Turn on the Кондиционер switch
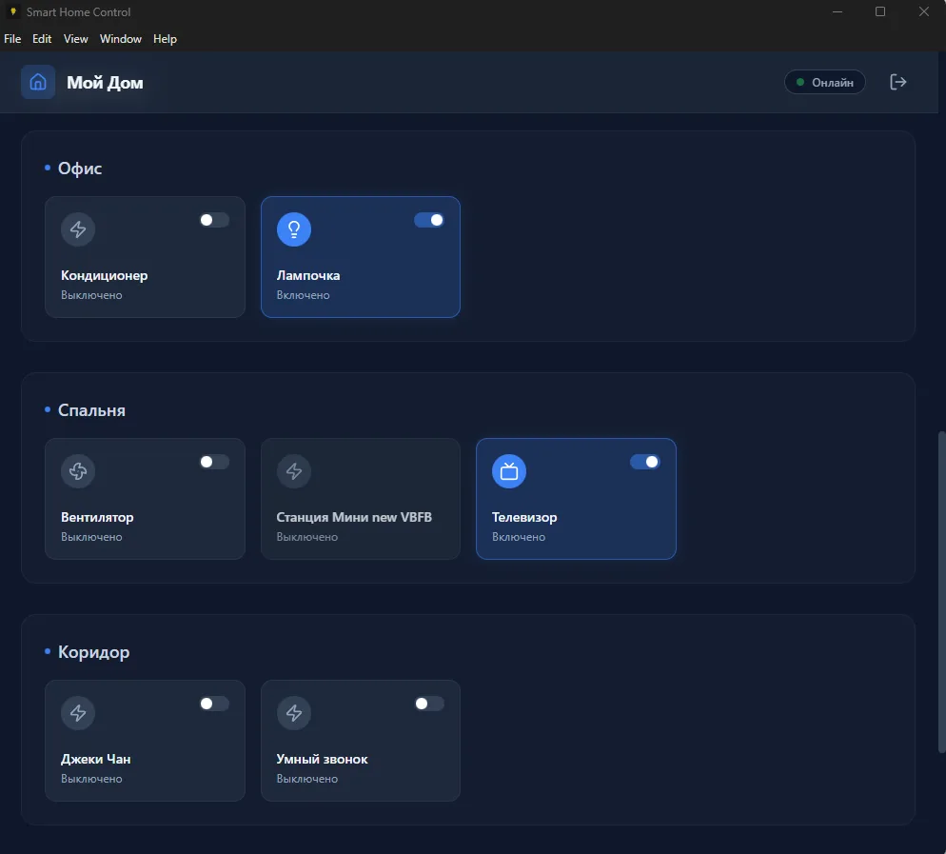 214,220
